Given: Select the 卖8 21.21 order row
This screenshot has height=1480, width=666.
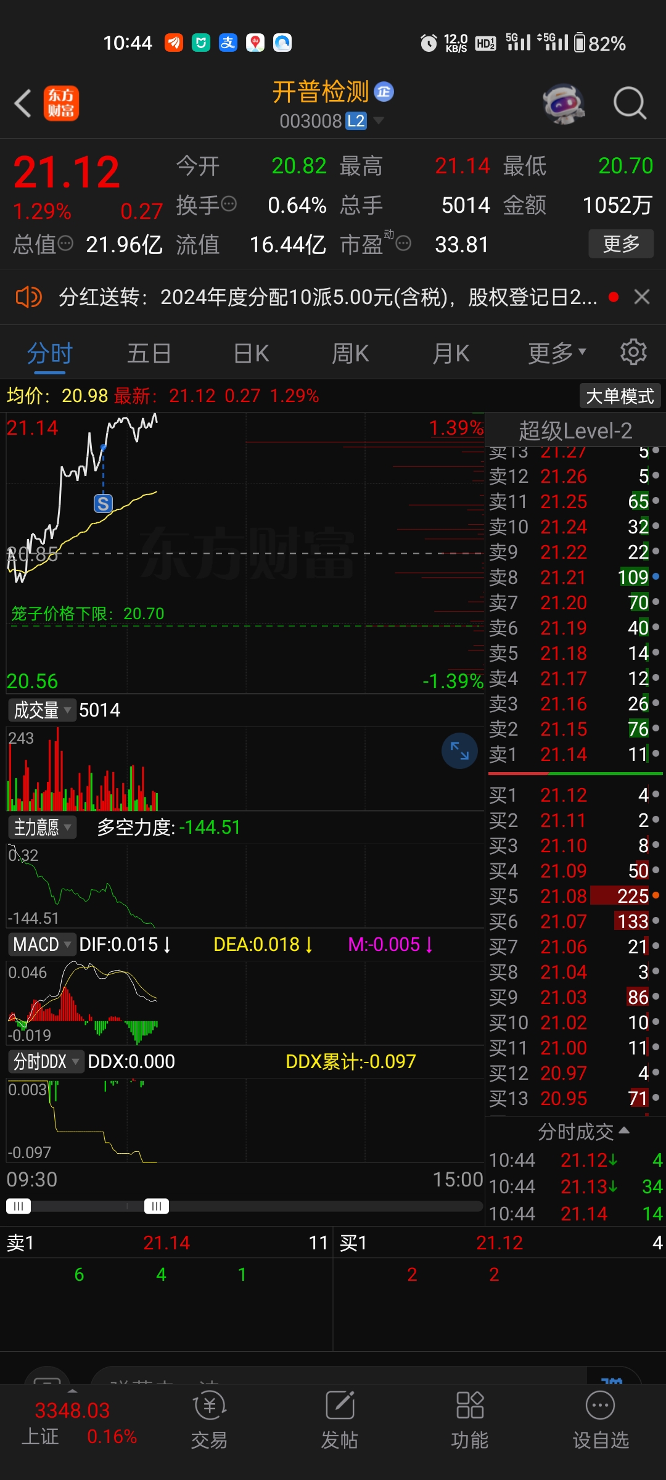Looking at the screenshot, I should point(575,577).
